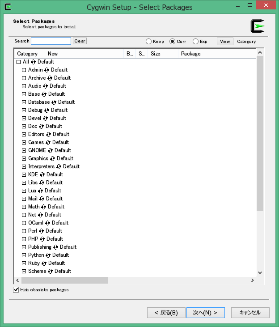Click the Cygwin icon in title bar

8,7
